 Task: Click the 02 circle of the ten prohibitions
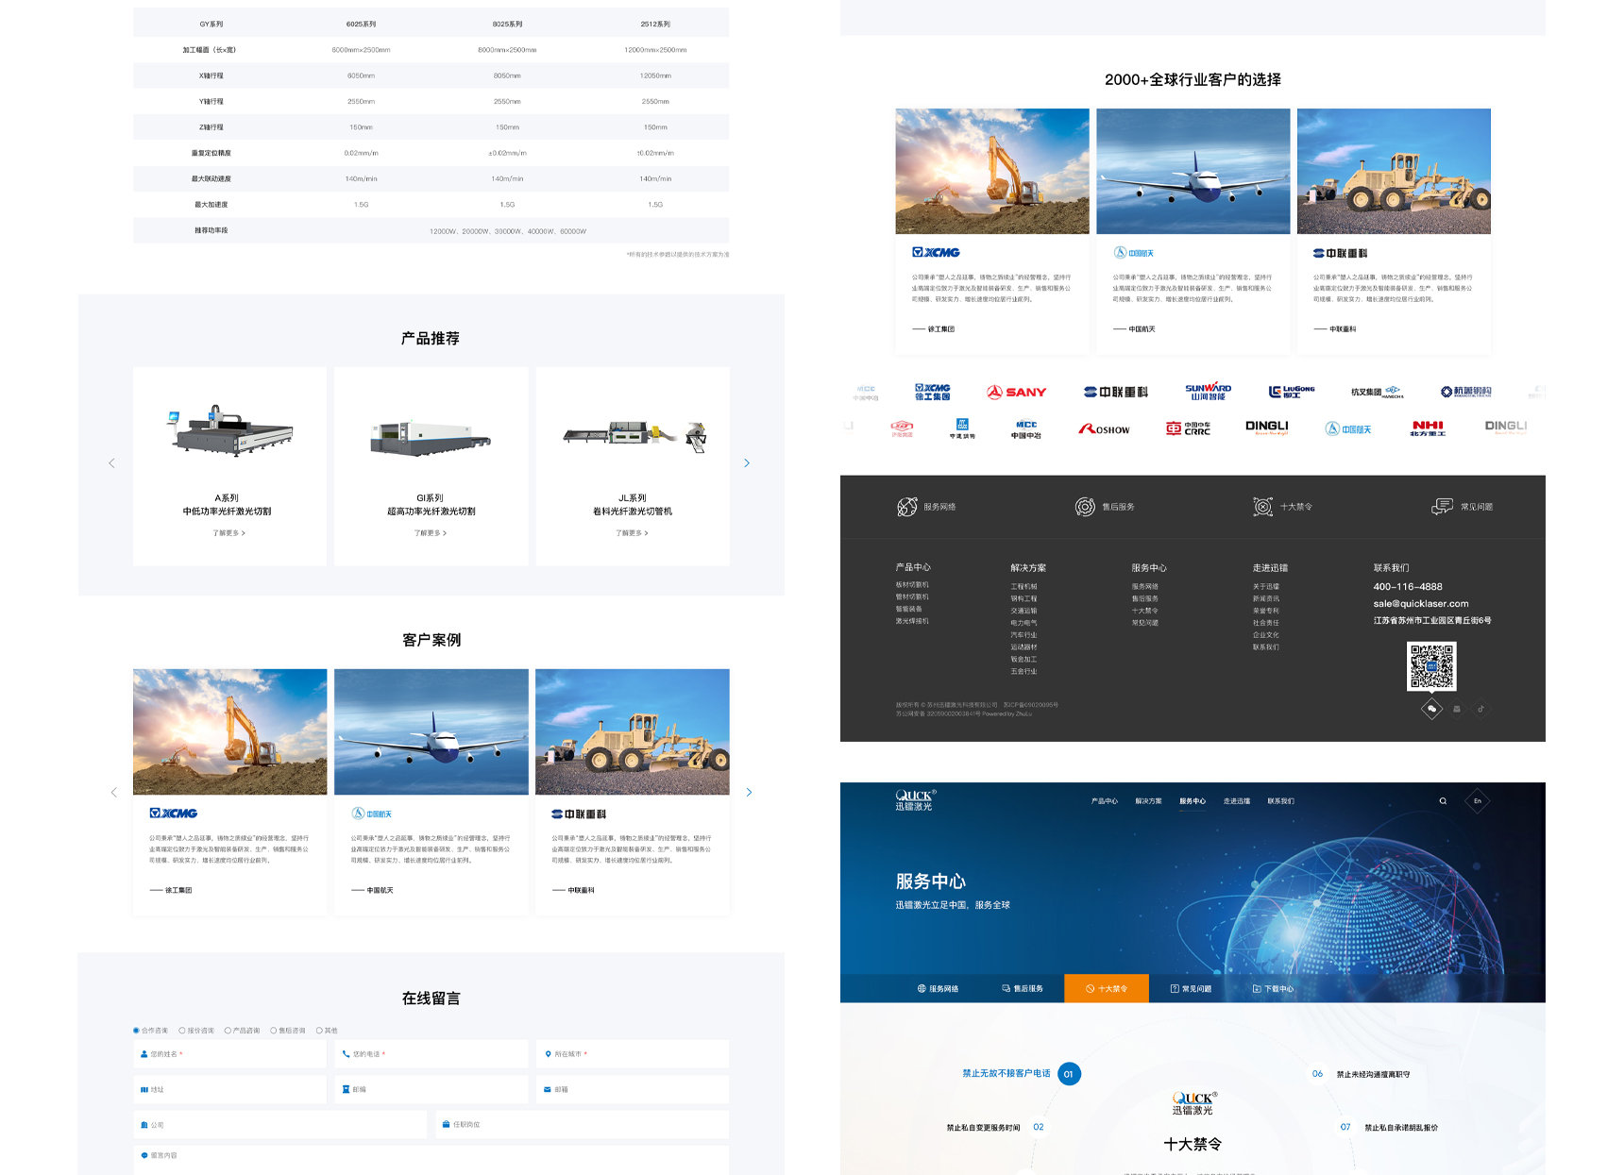click(x=1039, y=1127)
